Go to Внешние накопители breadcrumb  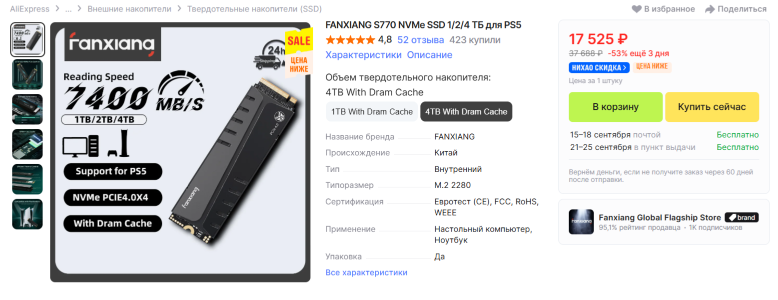(129, 9)
